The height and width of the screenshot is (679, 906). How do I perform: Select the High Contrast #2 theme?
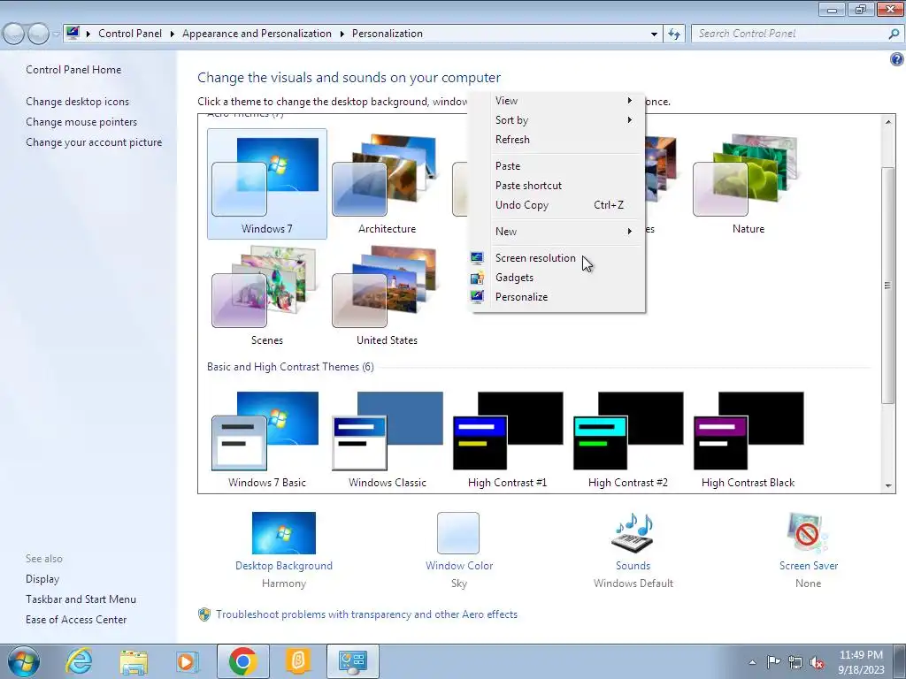628,440
